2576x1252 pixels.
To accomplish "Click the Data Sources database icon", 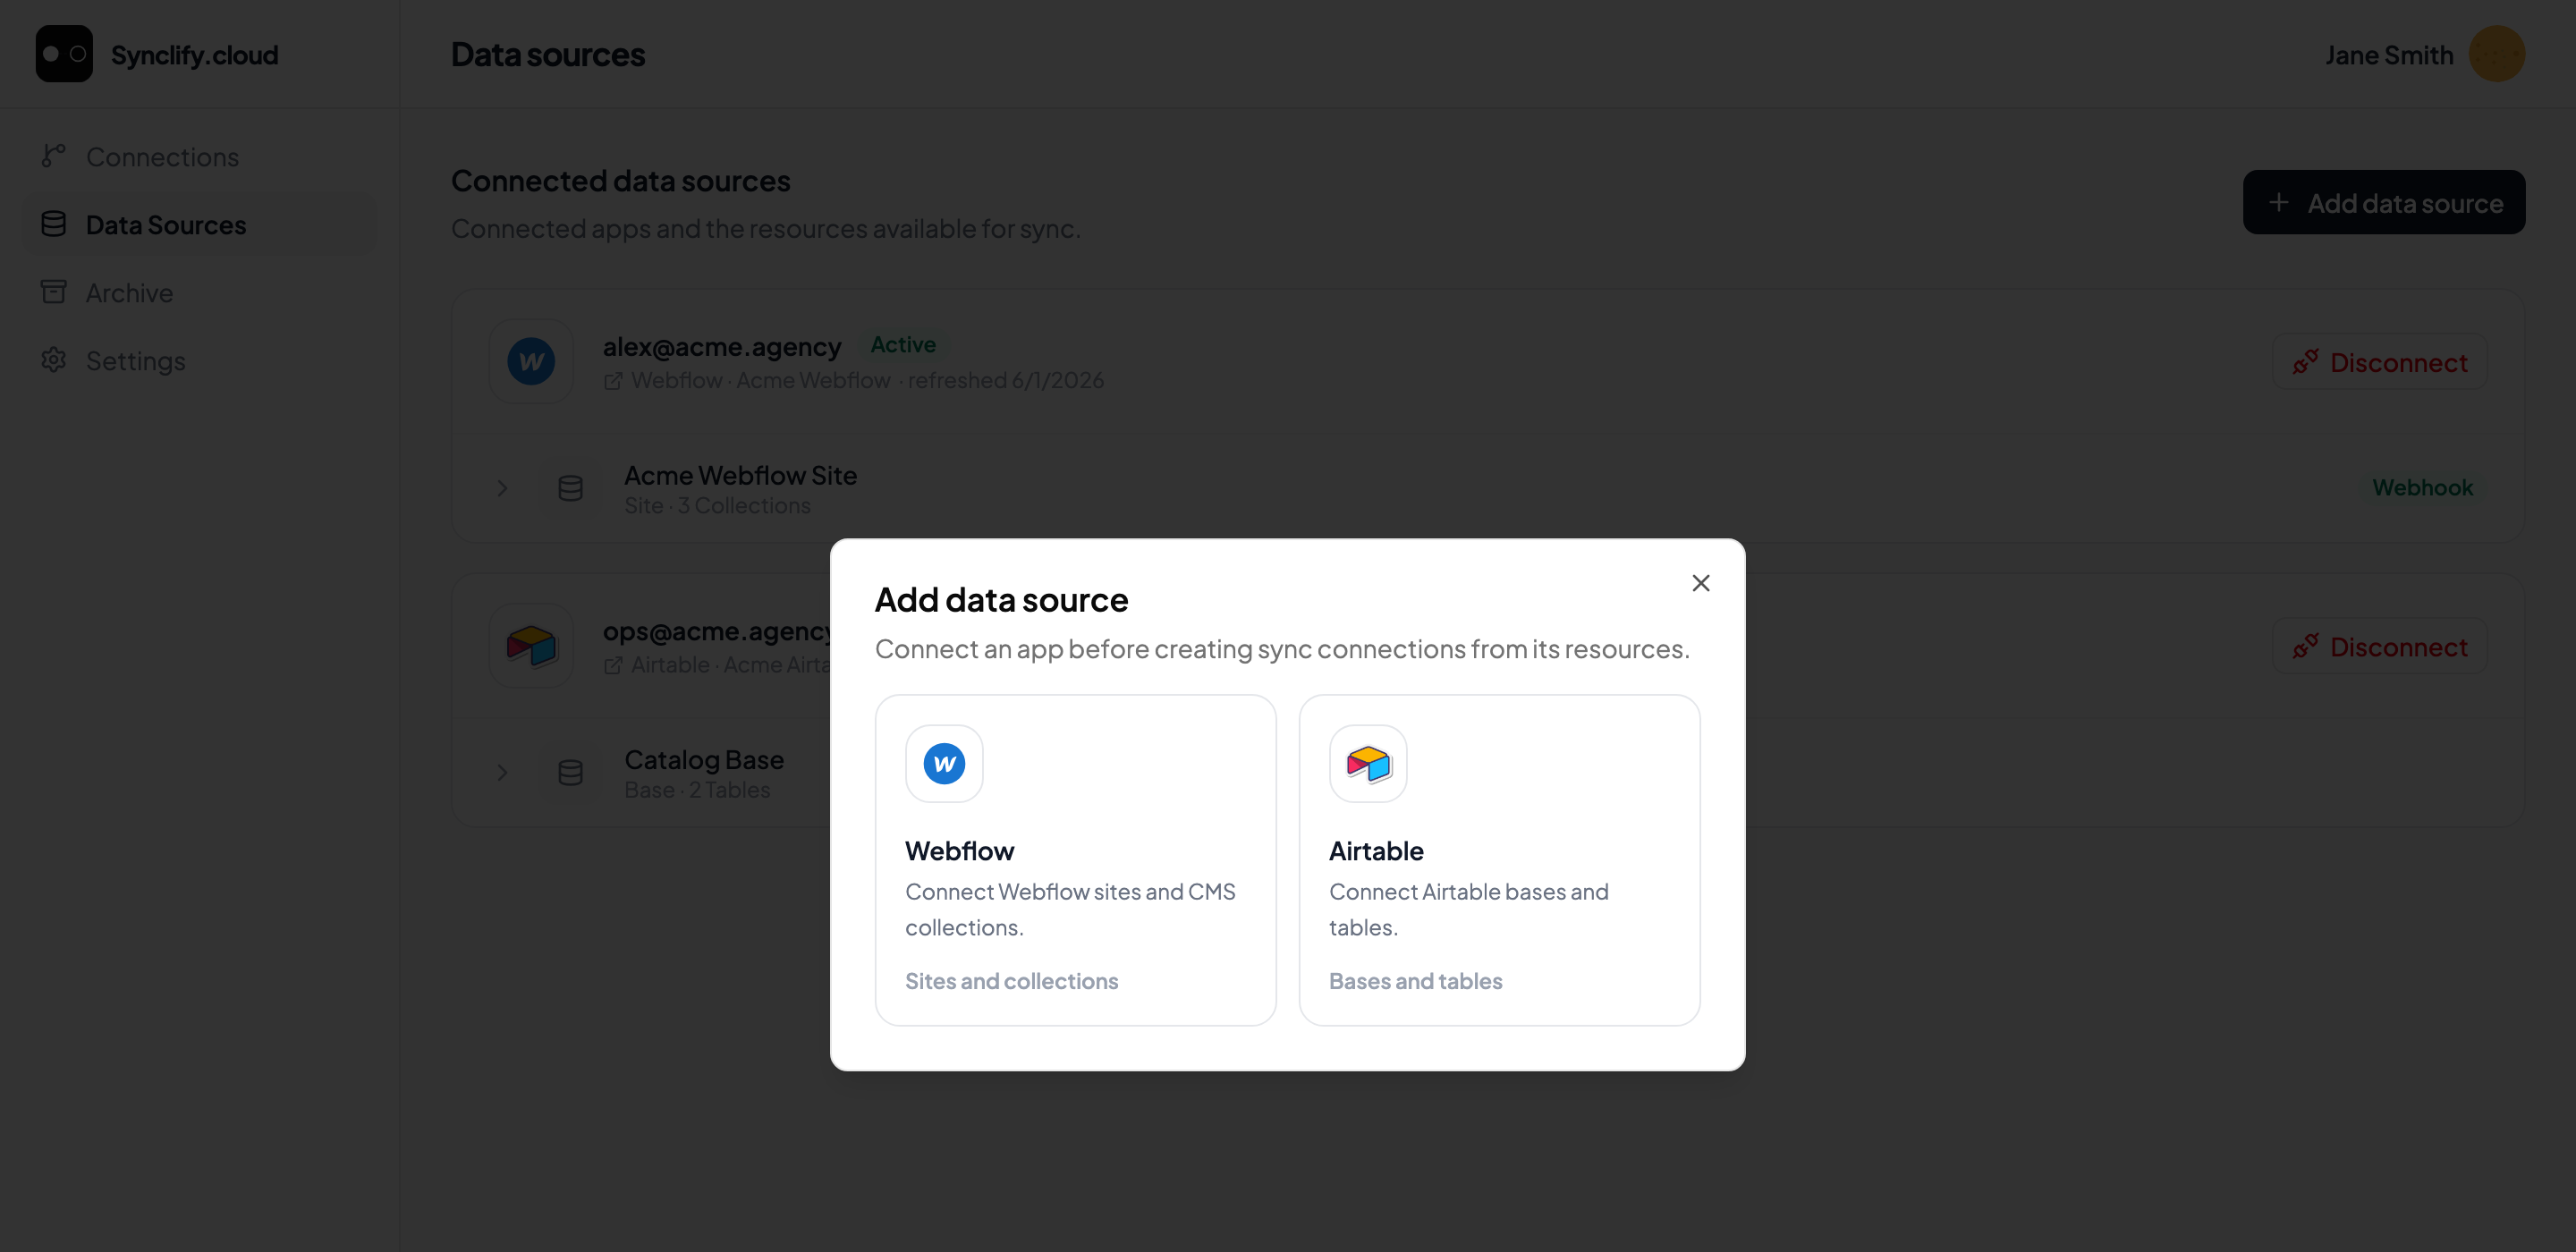I will click(53, 224).
